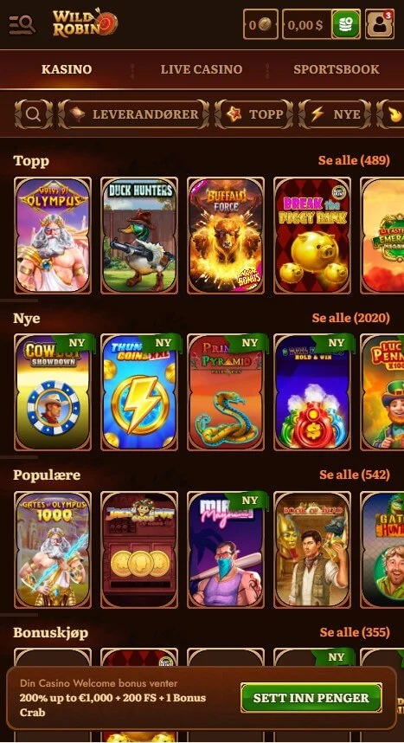Open the Book of Dead game tile
The image size is (404, 743).
312,550
